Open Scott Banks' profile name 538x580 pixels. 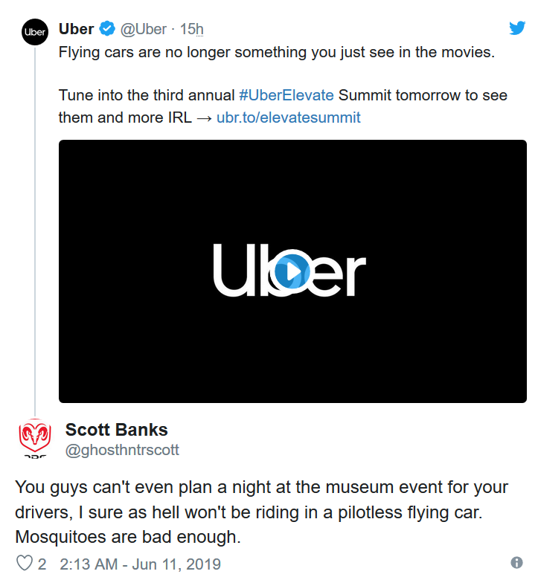117,430
